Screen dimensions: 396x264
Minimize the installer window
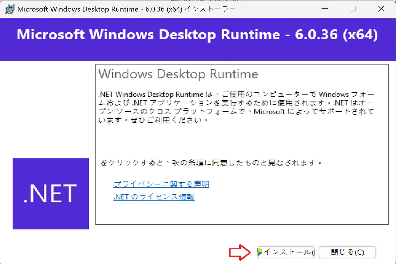[x=325, y=9]
